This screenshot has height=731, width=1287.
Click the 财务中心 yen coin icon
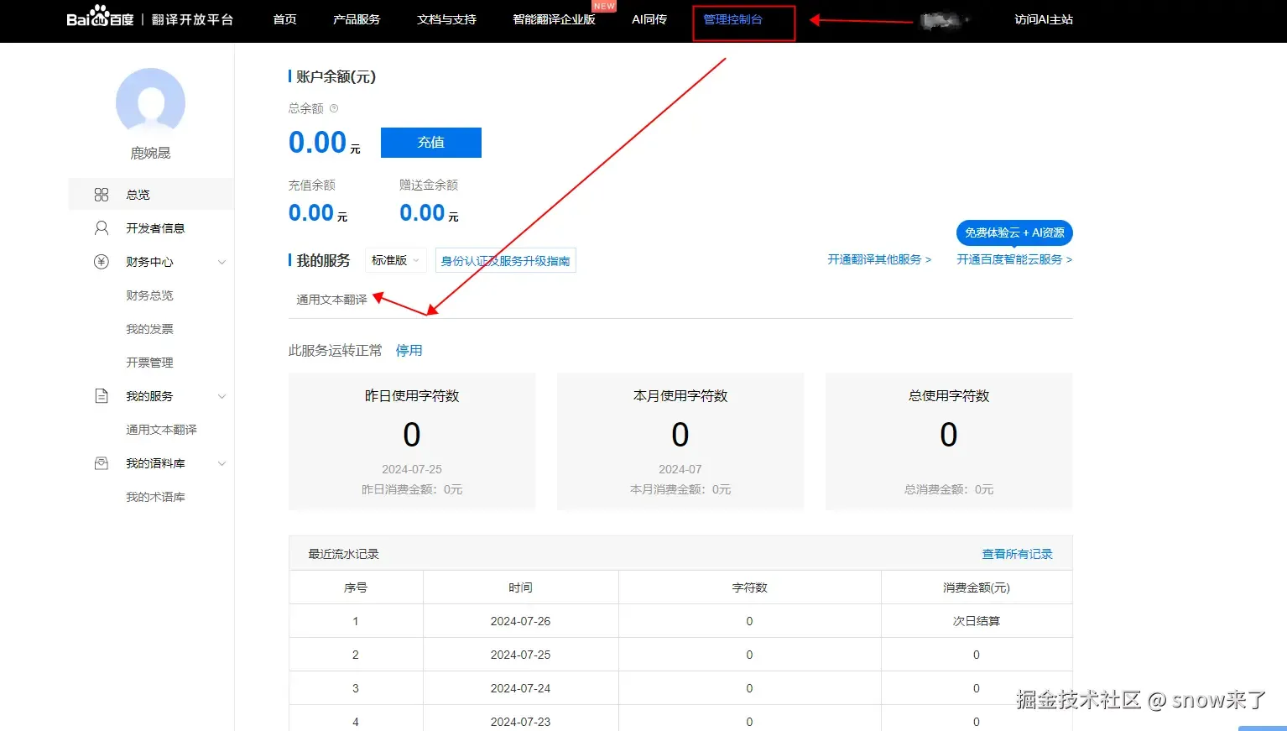click(x=102, y=262)
